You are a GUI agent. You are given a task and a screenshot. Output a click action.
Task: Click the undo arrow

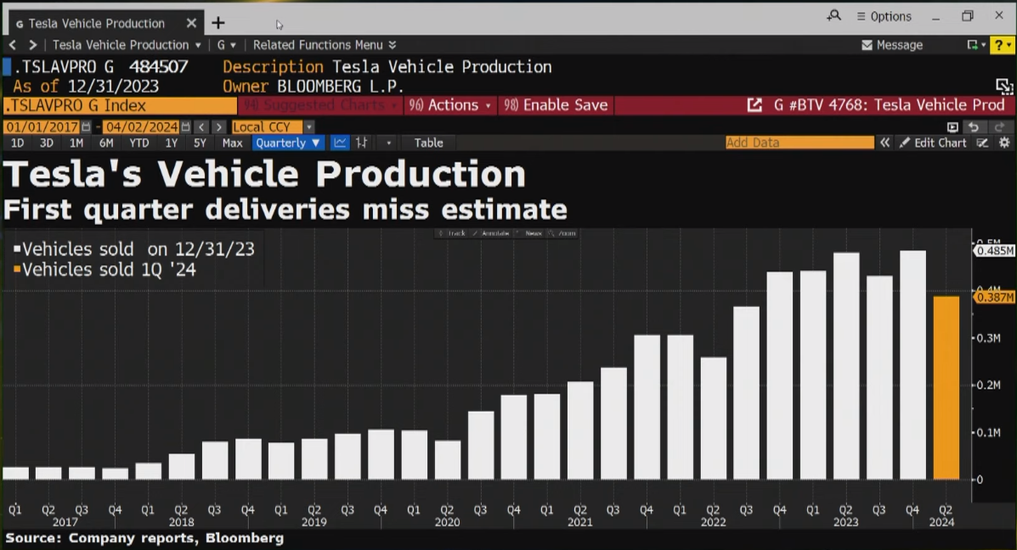click(974, 127)
